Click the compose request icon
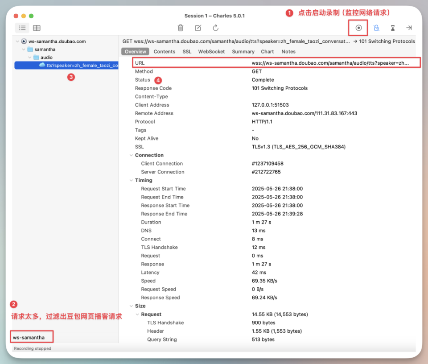 coord(198,28)
